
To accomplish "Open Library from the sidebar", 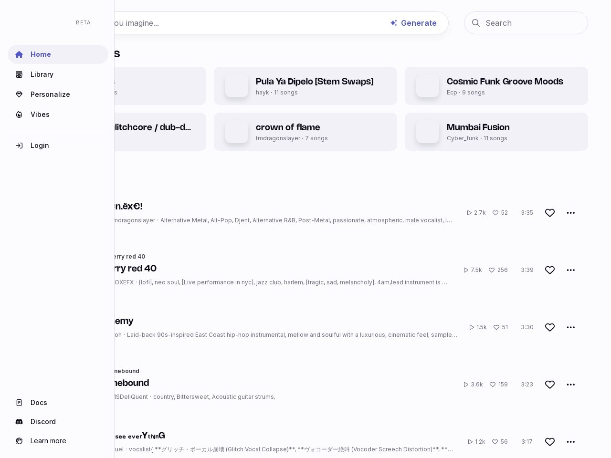I will point(19,74).
